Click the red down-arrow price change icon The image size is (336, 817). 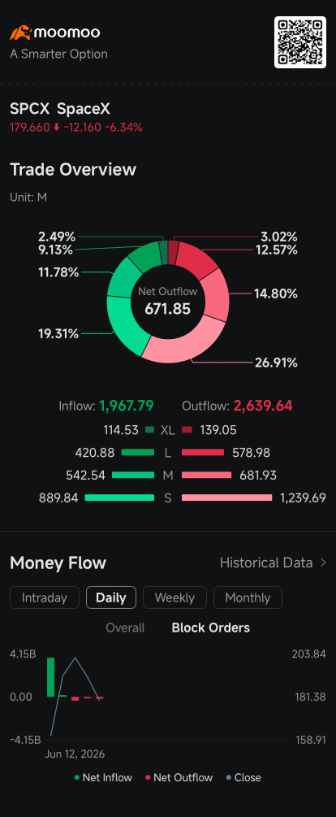[57, 127]
